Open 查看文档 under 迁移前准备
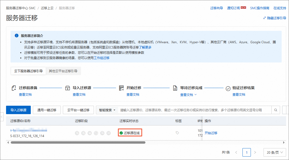The width and height of the screenshot is (289, 160). [25, 95]
